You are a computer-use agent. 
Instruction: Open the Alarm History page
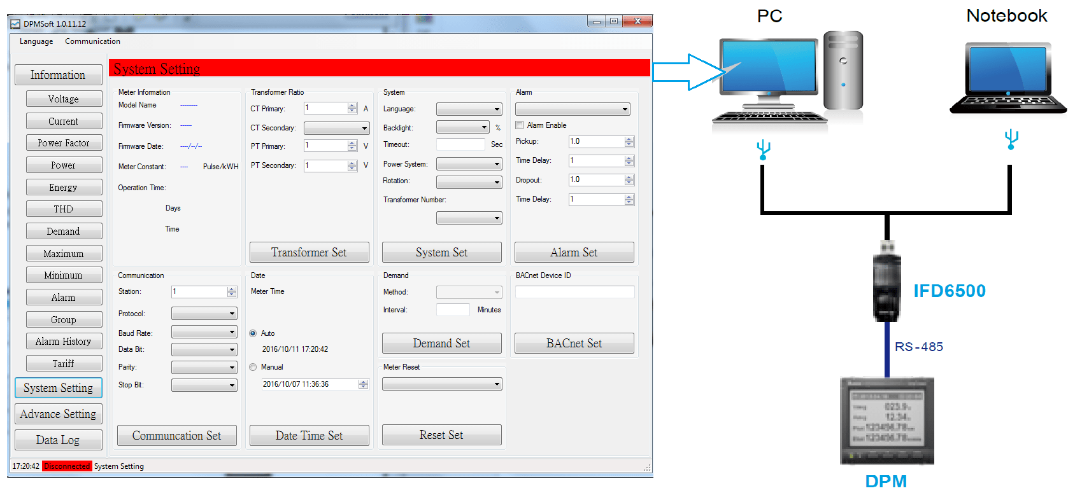[64, 342]
